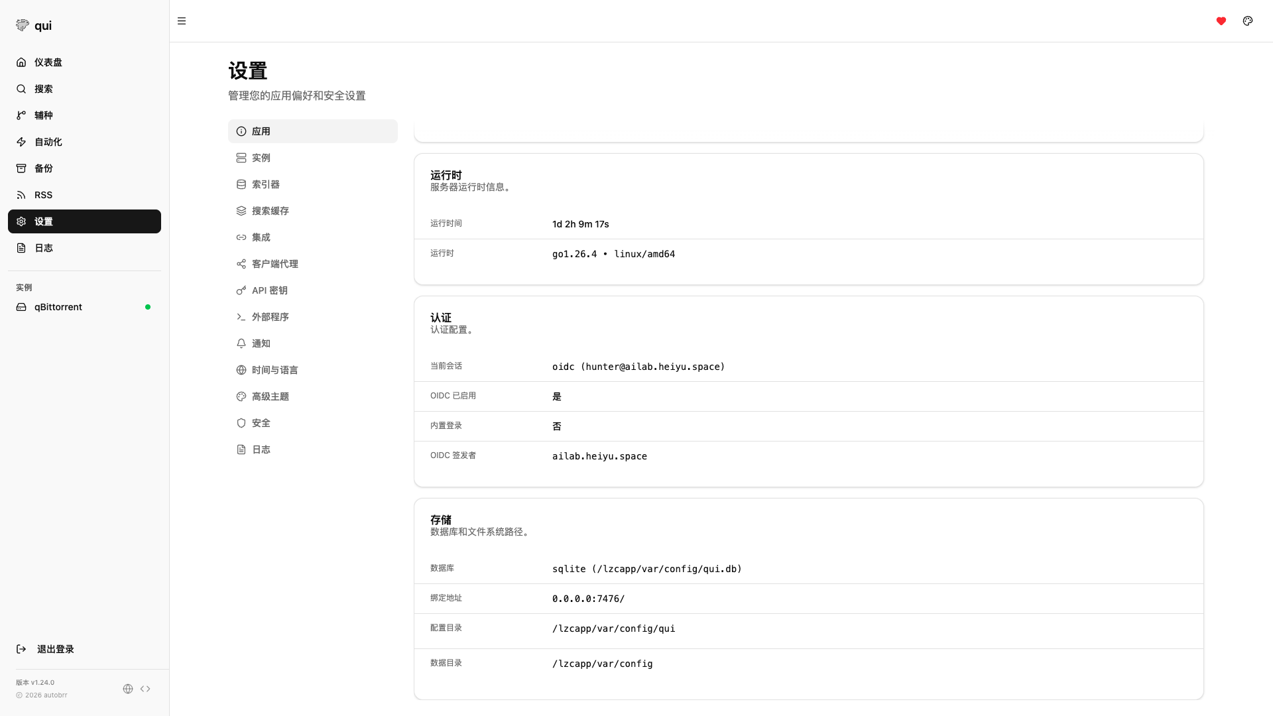This screenshot has height=716, width=1273.
Task: Click the qui logo icon
Action: pyautogui.click(x=23, y=25)
